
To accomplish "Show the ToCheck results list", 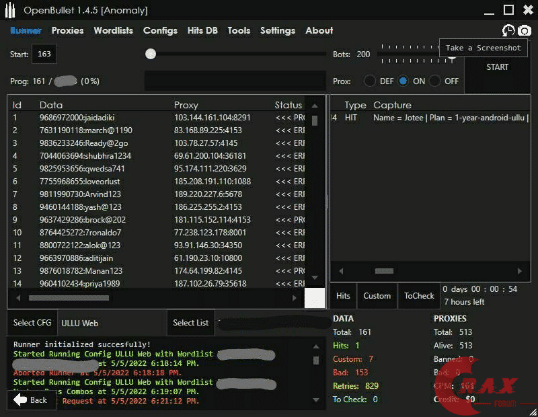I will coord(419,296).
